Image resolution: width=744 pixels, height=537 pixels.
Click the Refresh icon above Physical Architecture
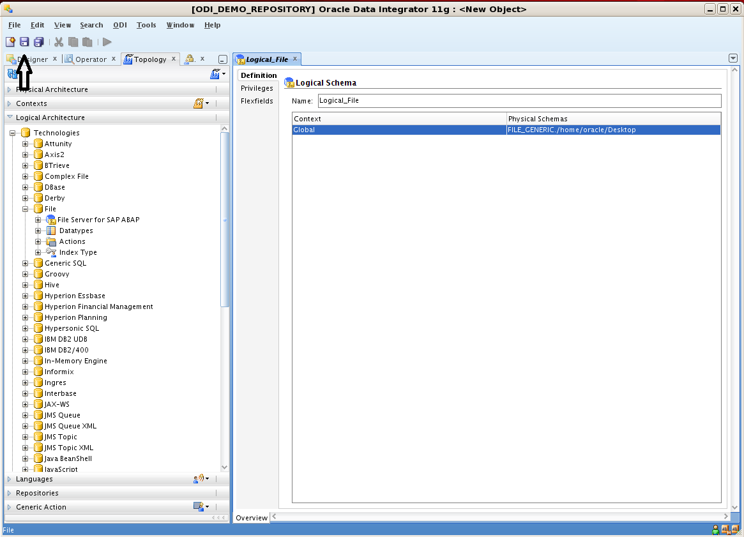[x=11, y=74]
